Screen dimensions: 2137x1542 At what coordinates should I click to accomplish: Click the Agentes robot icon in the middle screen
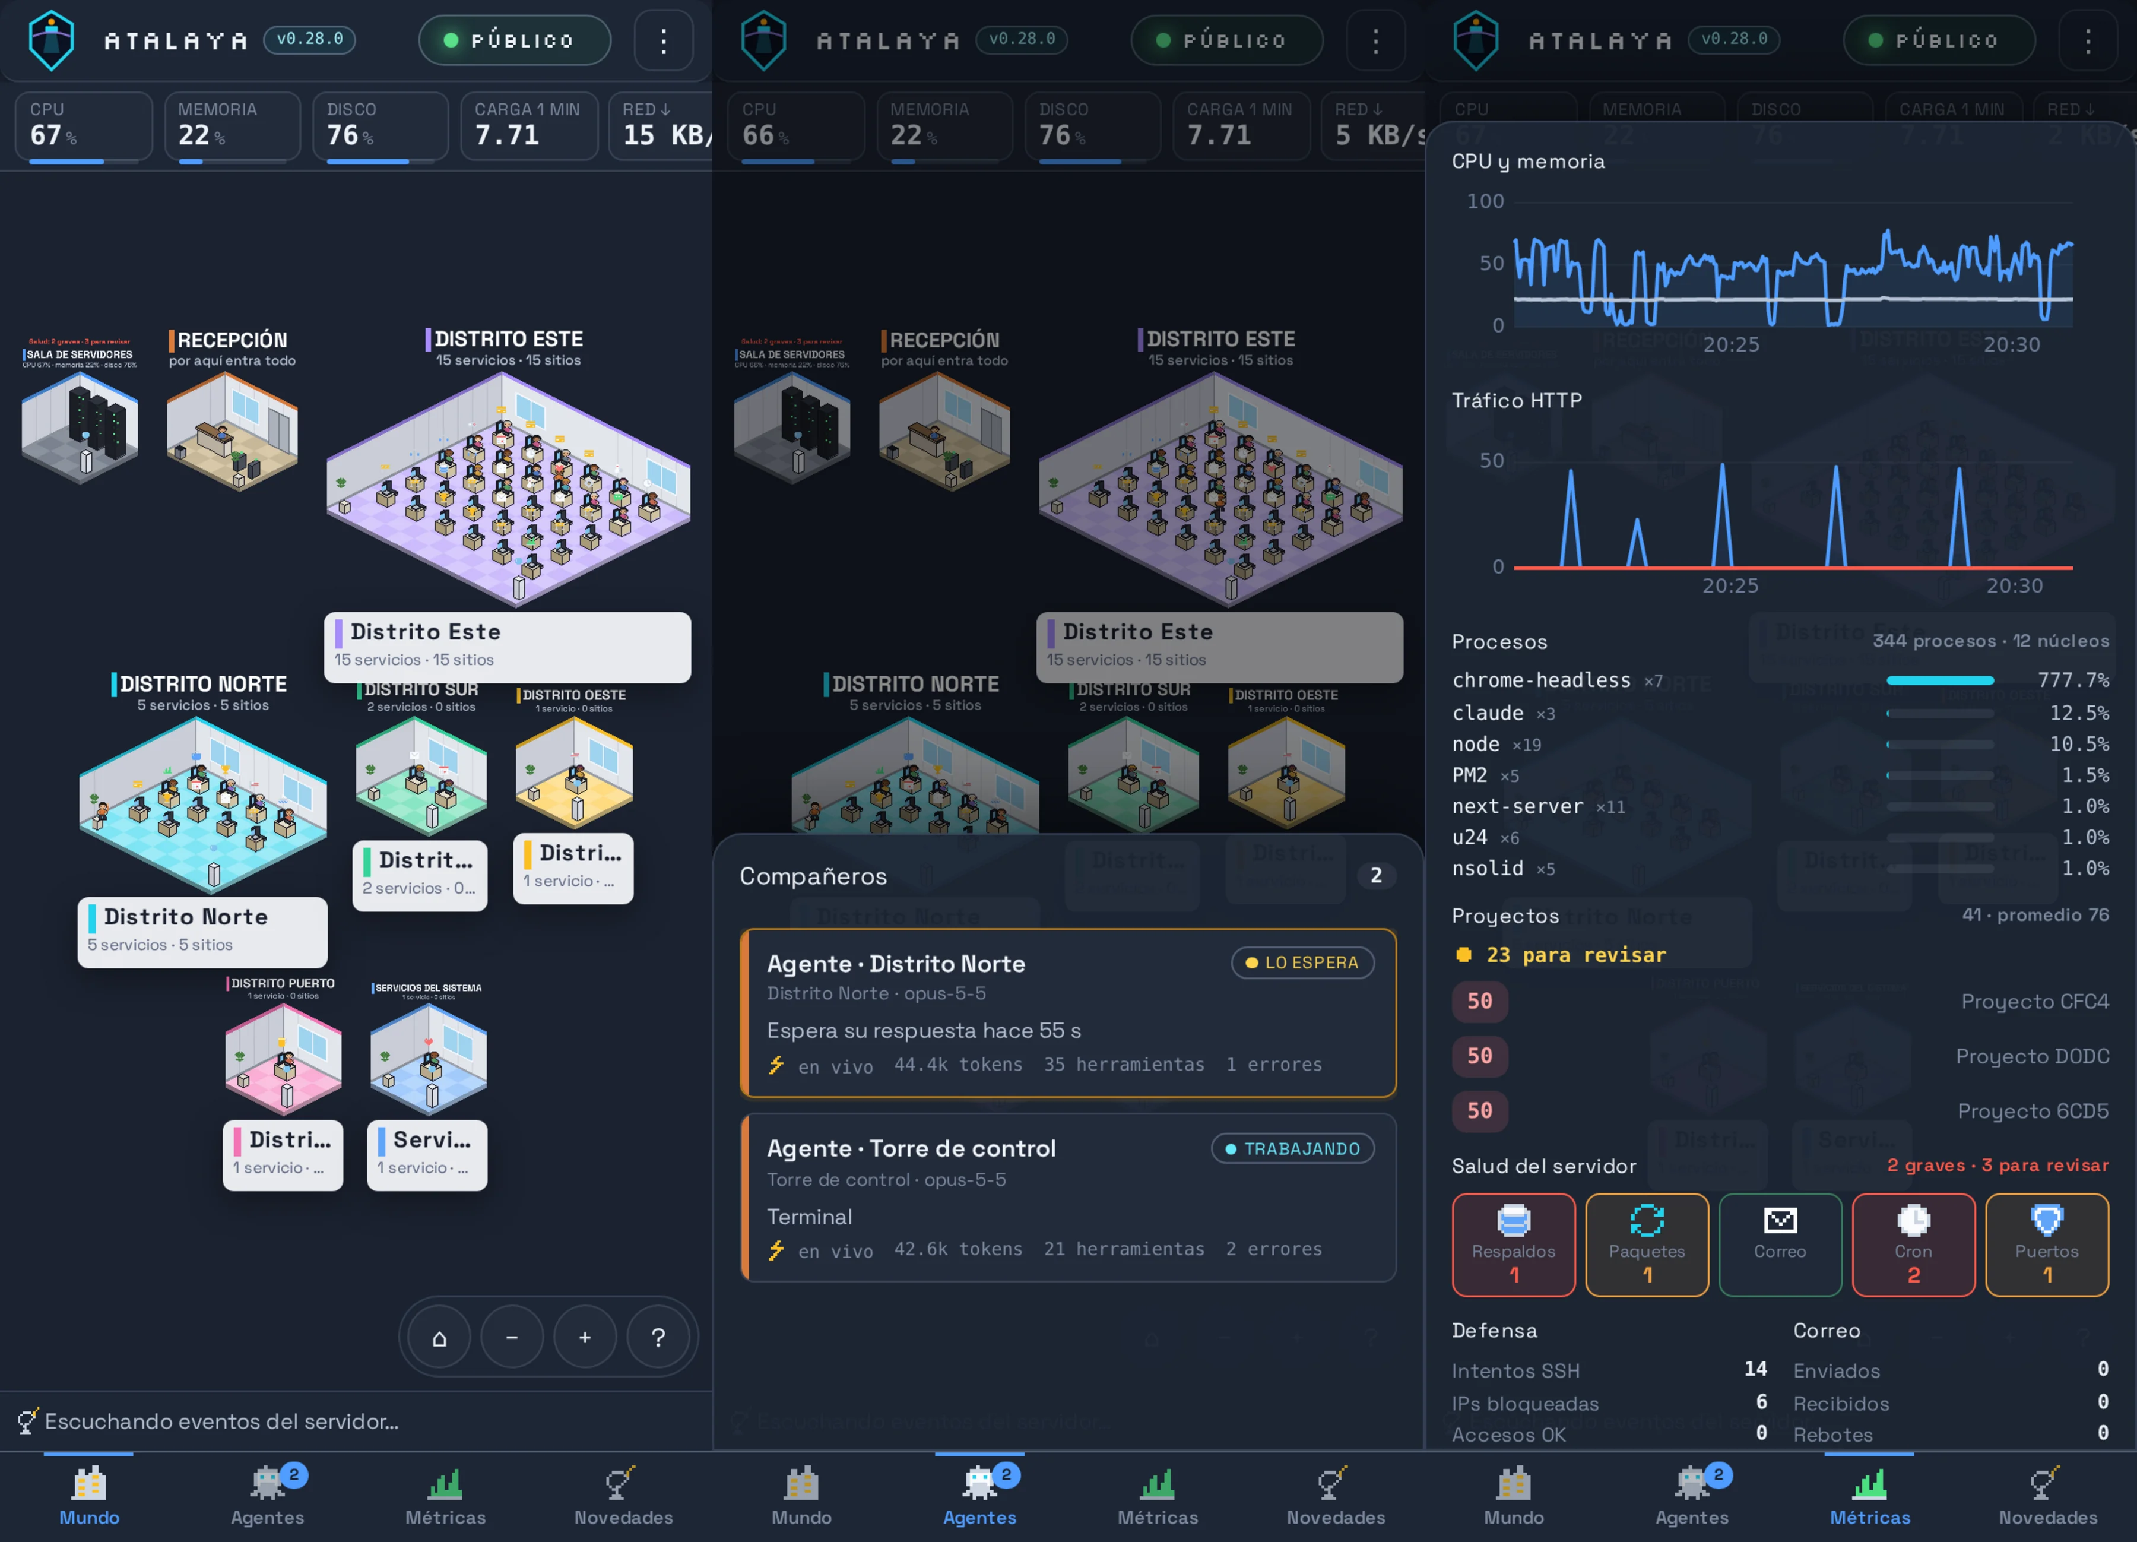pos(980,1484)
